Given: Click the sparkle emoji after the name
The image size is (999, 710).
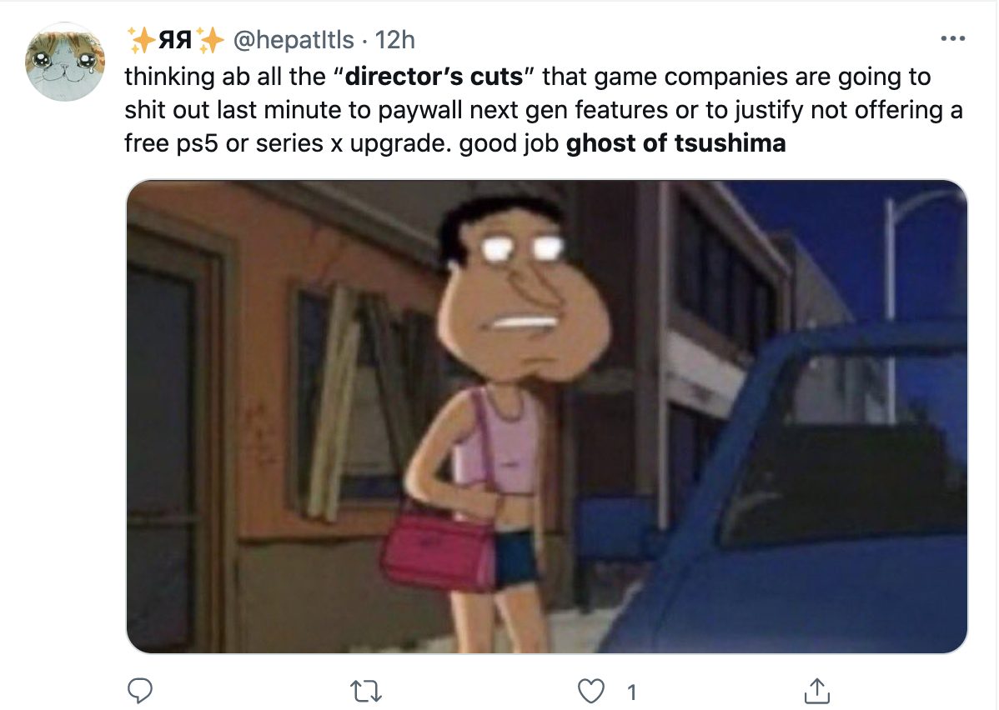Looking at the screenshot, I should tap(209, 39).
